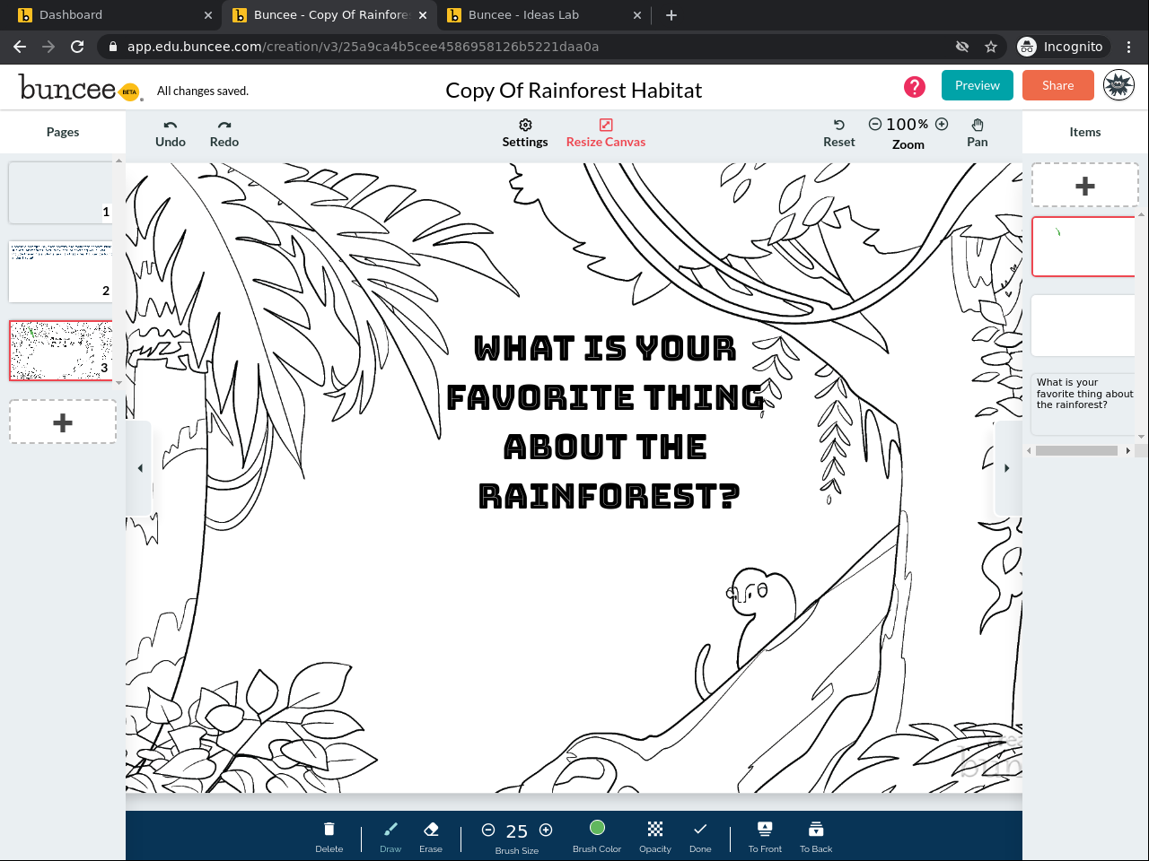Screen dimensions: 1149x861
Task: Select the red-outlined drawing item
Action: tap(1083, 247)
